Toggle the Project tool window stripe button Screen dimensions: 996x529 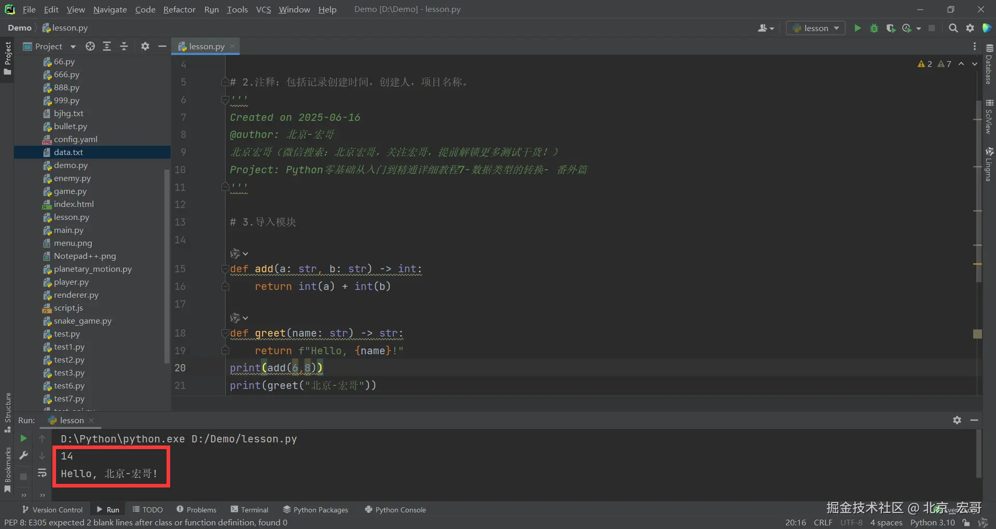[7, 58]
